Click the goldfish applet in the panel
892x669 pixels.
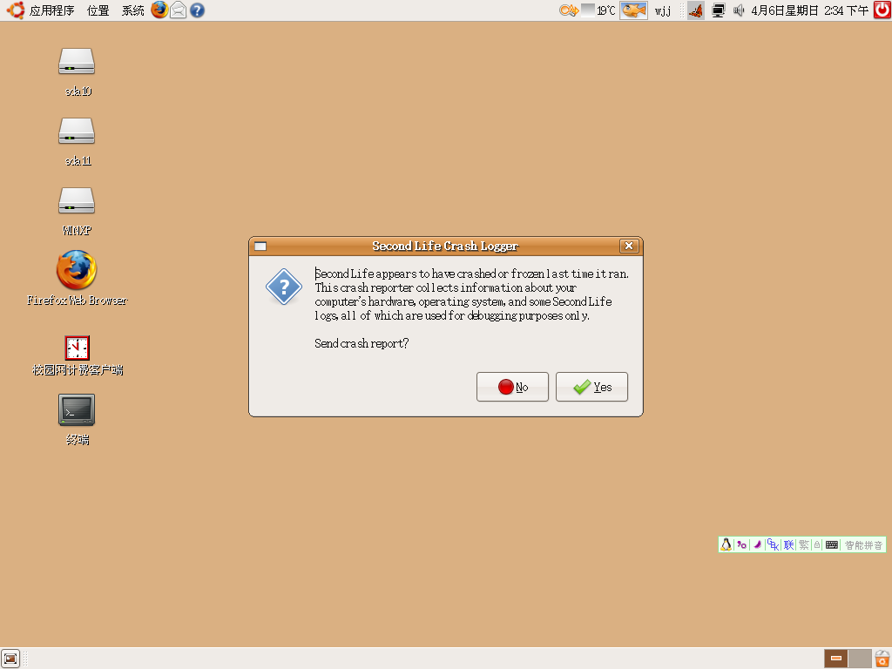pos(633,10)
